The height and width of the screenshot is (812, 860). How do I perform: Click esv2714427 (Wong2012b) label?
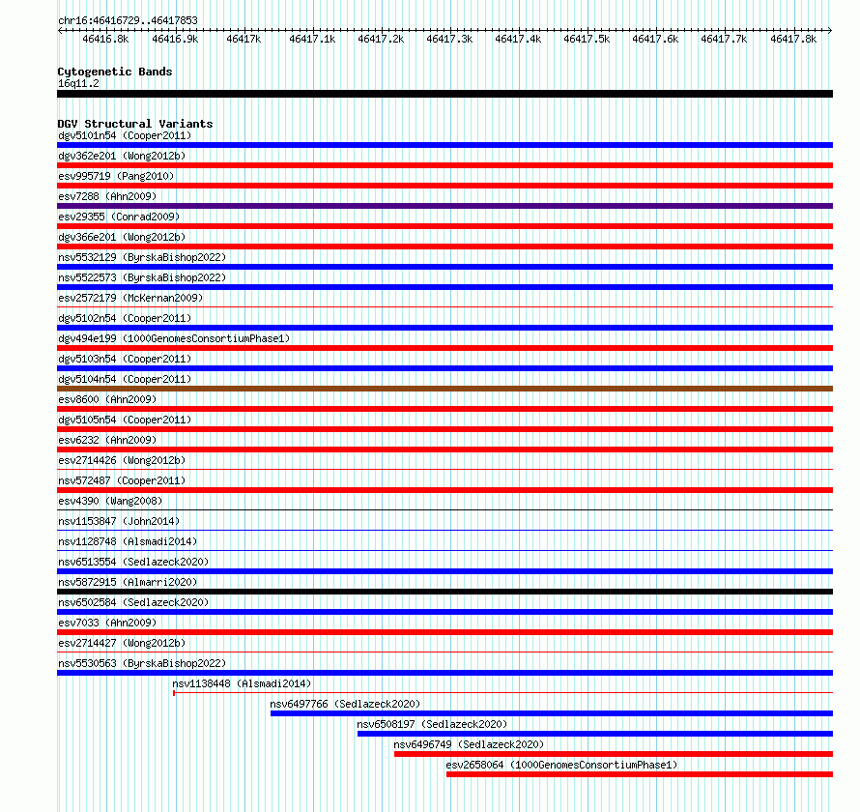122,643
